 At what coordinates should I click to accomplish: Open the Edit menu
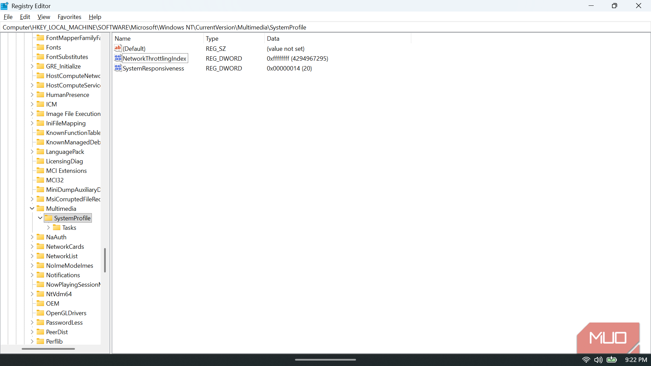pos(25,17)
